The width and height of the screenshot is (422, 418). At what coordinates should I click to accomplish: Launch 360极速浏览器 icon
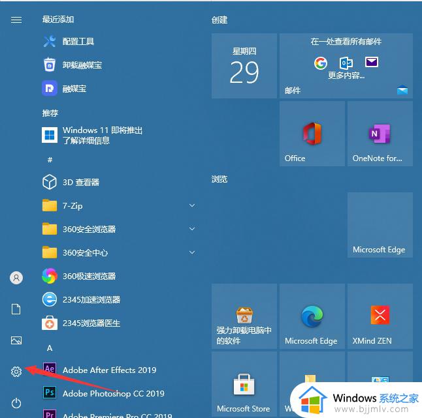pyautogui.click(x=50, y=276)
